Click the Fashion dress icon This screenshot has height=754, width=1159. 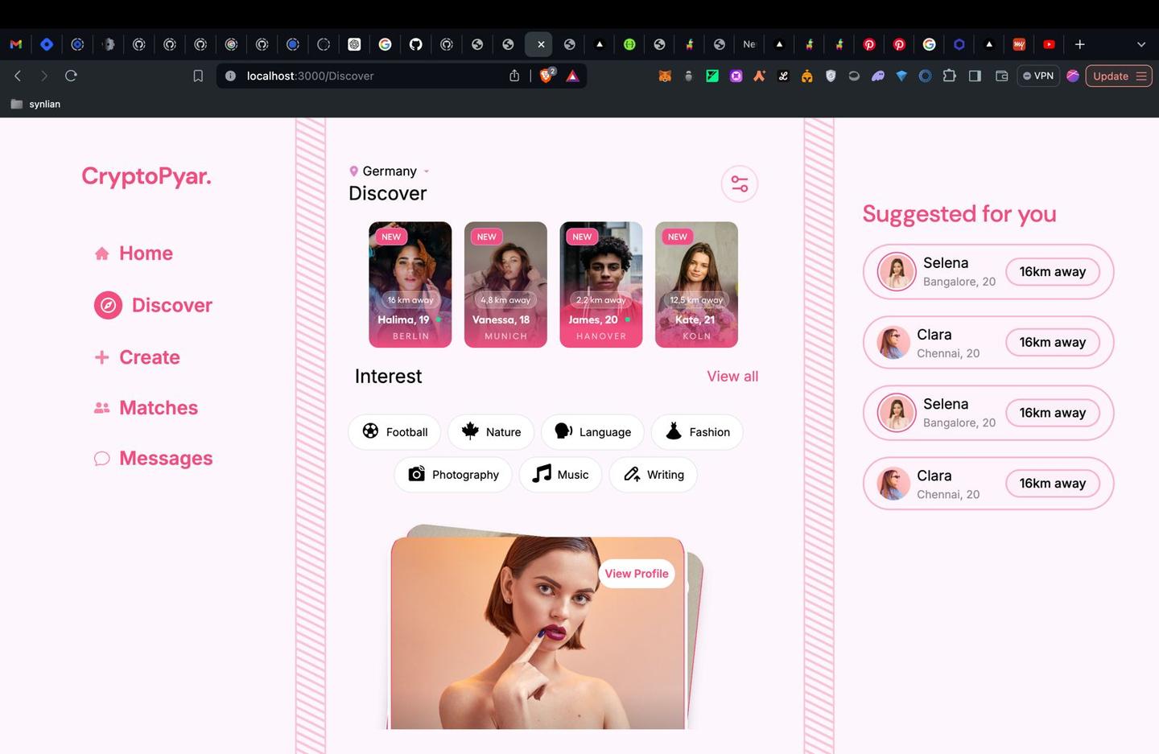pos(674,431)
